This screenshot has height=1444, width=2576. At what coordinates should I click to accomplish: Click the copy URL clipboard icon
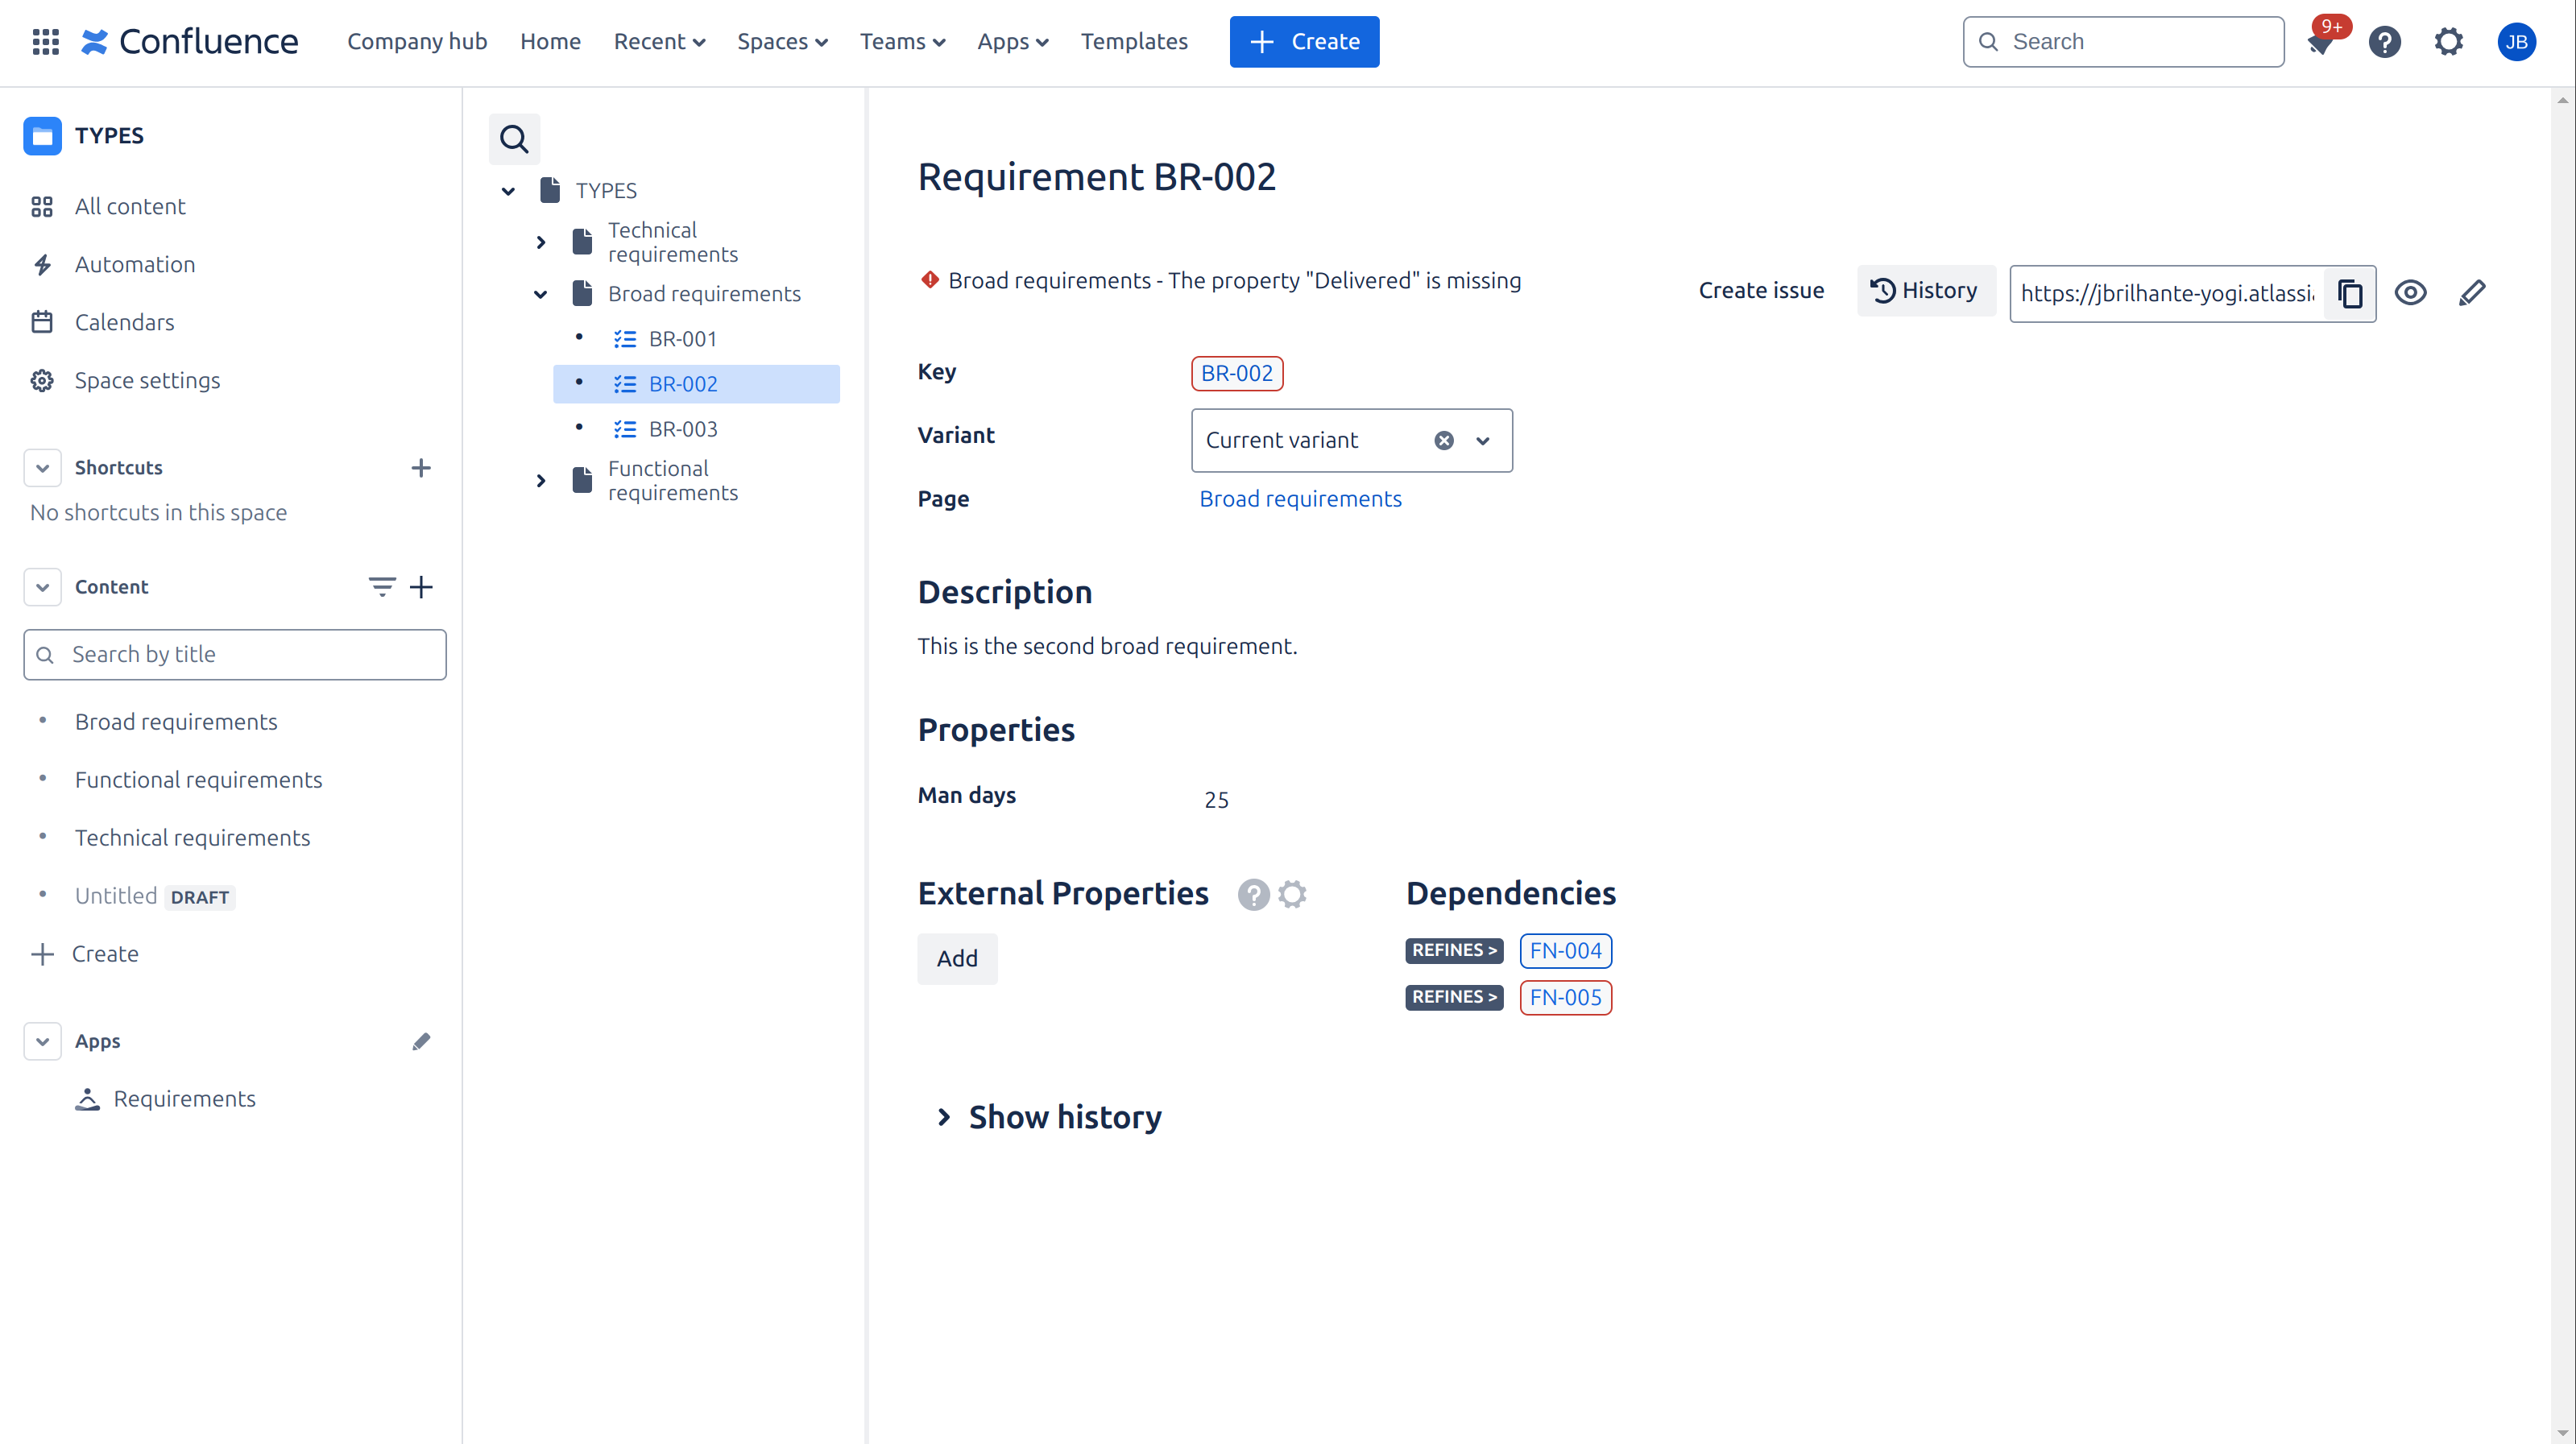tap(2349, 293)
